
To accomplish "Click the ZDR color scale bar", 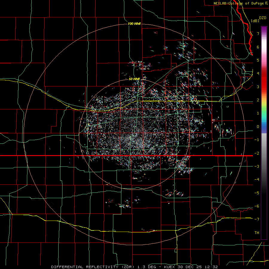I will [x=264, y=133].
